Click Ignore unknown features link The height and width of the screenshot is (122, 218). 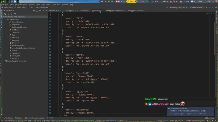tap(197, 114)
